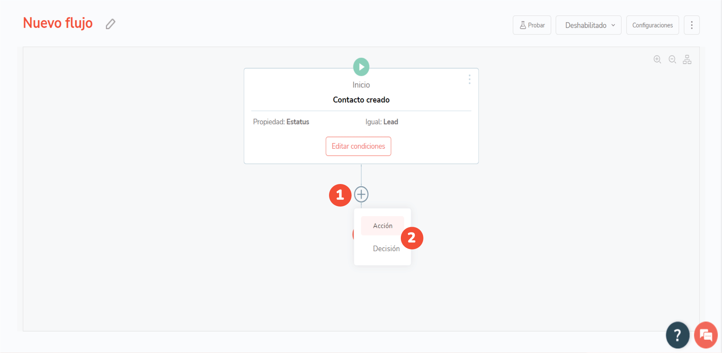Open help via the question mark button

(x=677, y=335)
